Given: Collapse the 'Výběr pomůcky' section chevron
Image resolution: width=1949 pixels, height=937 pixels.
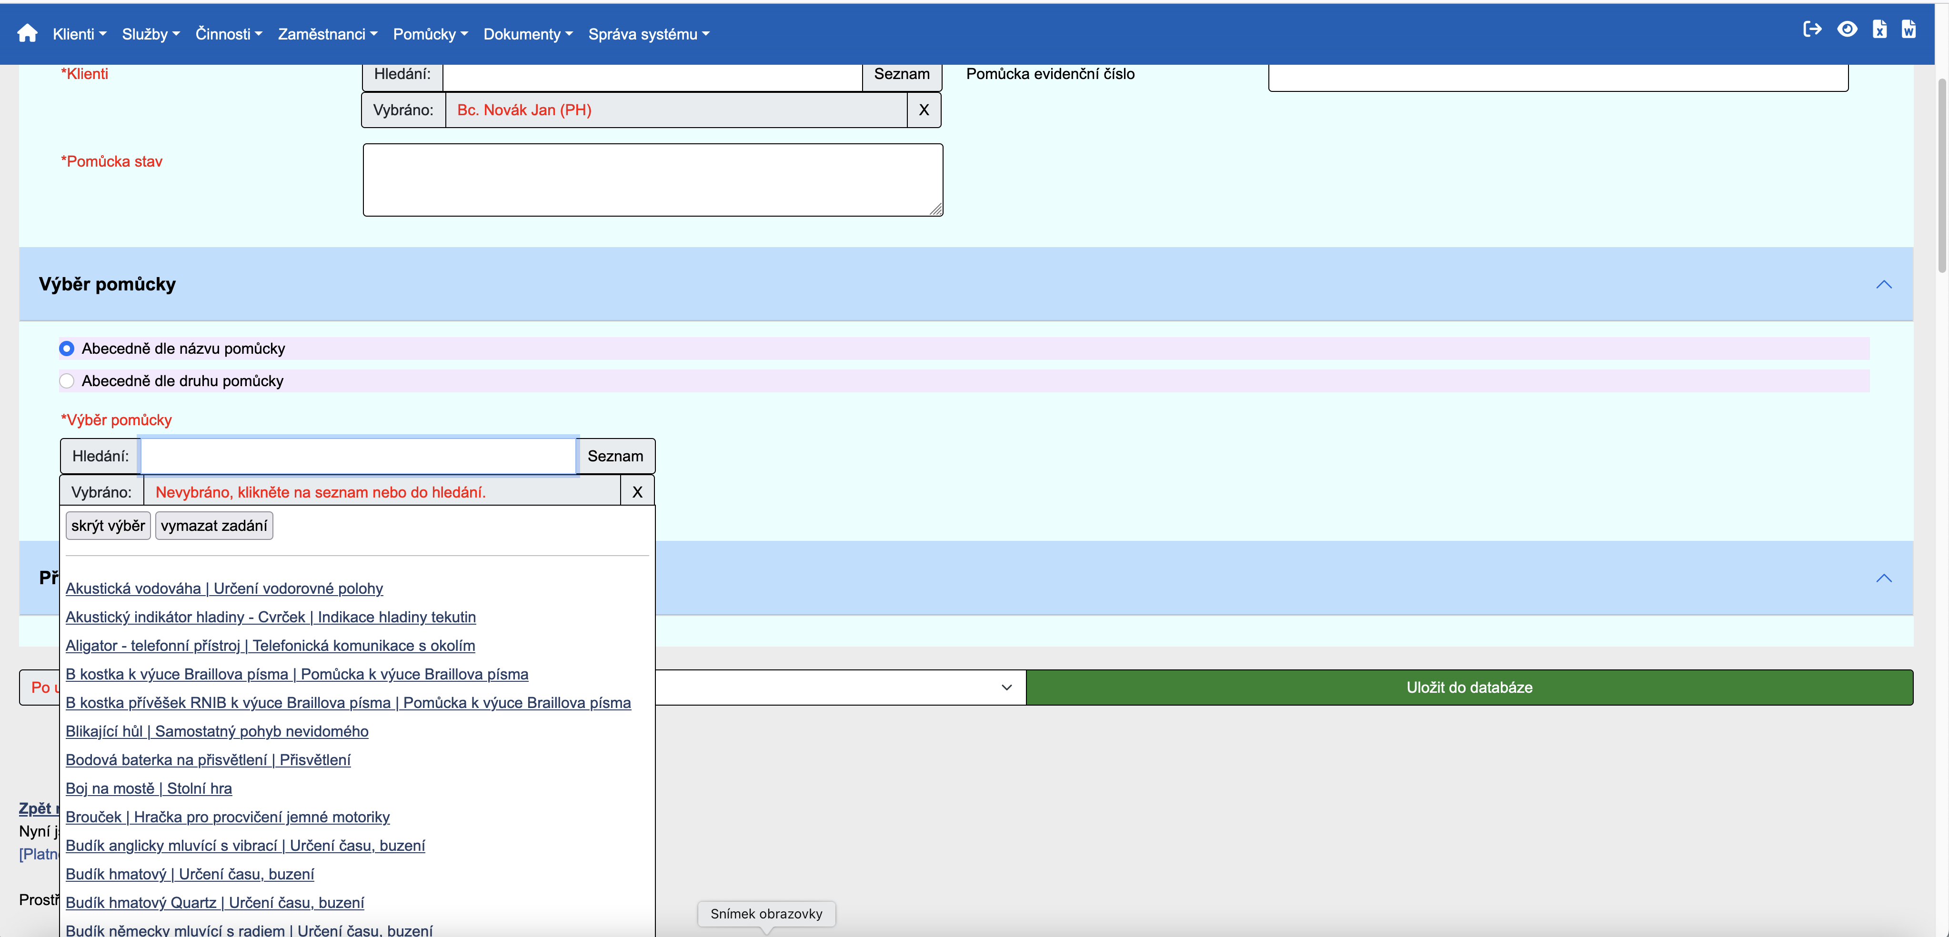Looking at the screenshot, I should tap(1883, 284).
